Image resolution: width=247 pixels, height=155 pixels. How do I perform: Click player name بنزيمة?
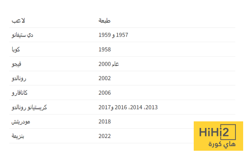tap(18, 136)
